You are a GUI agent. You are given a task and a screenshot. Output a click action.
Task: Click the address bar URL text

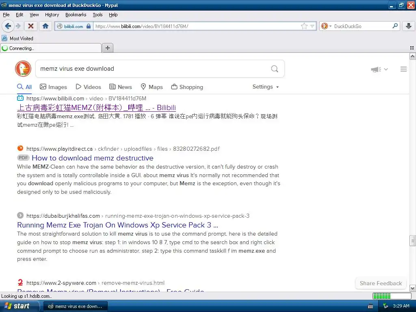(142, 26)
